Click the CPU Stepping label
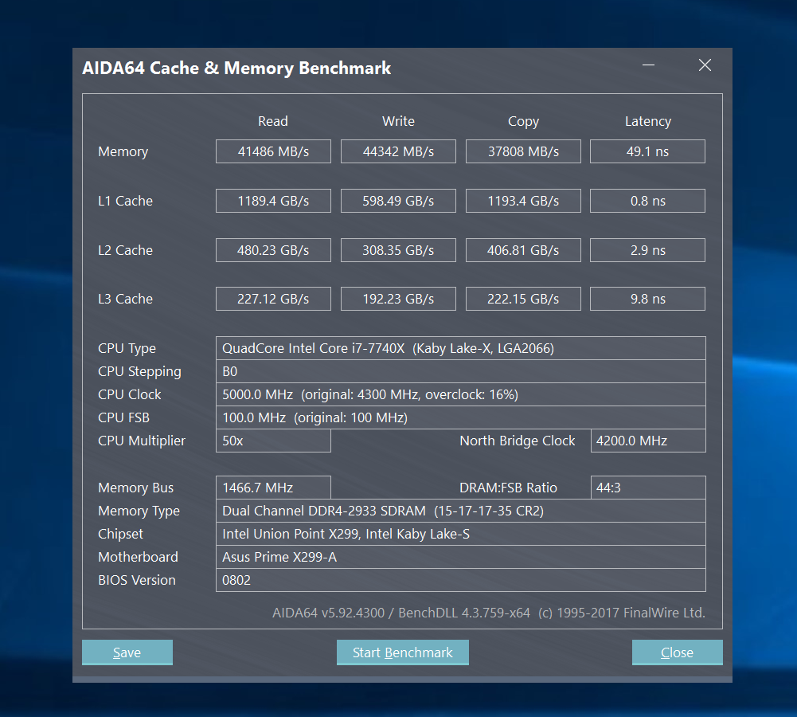The width and height of the screenshot is (797, 717). coord(139,372)
